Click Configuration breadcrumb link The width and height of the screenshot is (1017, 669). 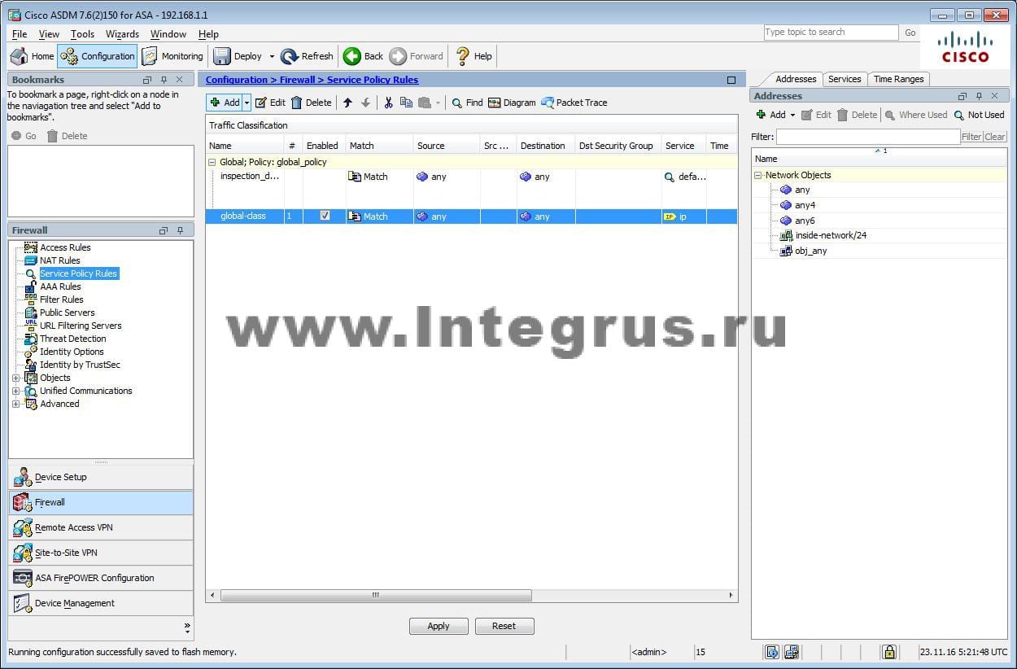[236, 80]
